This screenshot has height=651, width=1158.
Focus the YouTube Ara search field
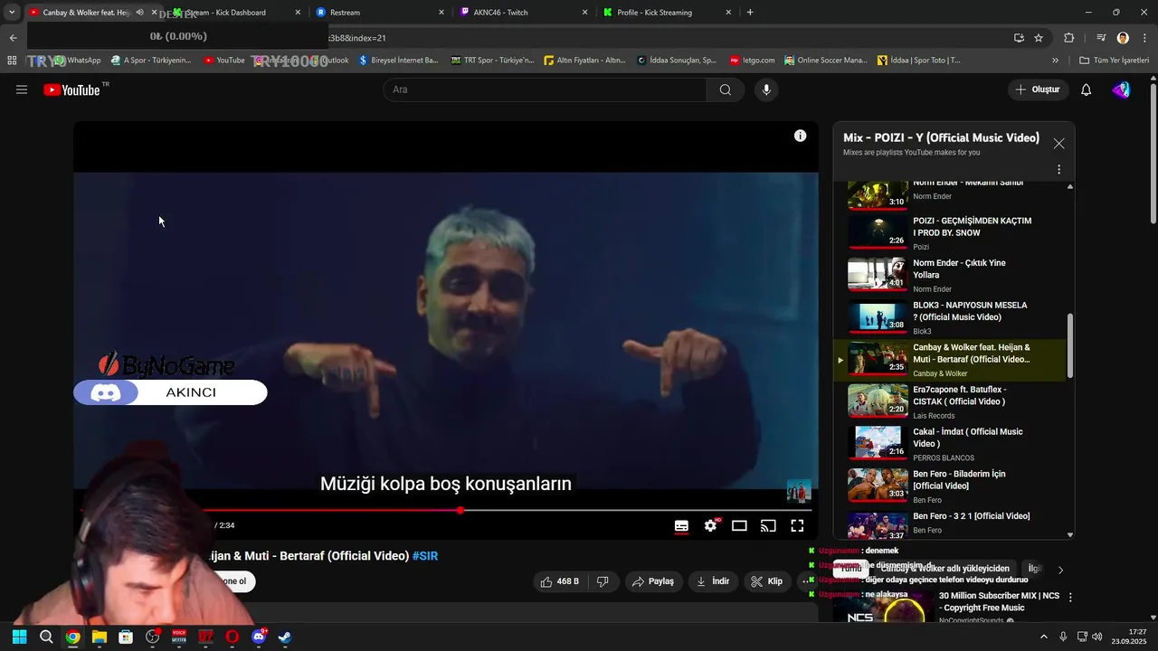[545, 90]
